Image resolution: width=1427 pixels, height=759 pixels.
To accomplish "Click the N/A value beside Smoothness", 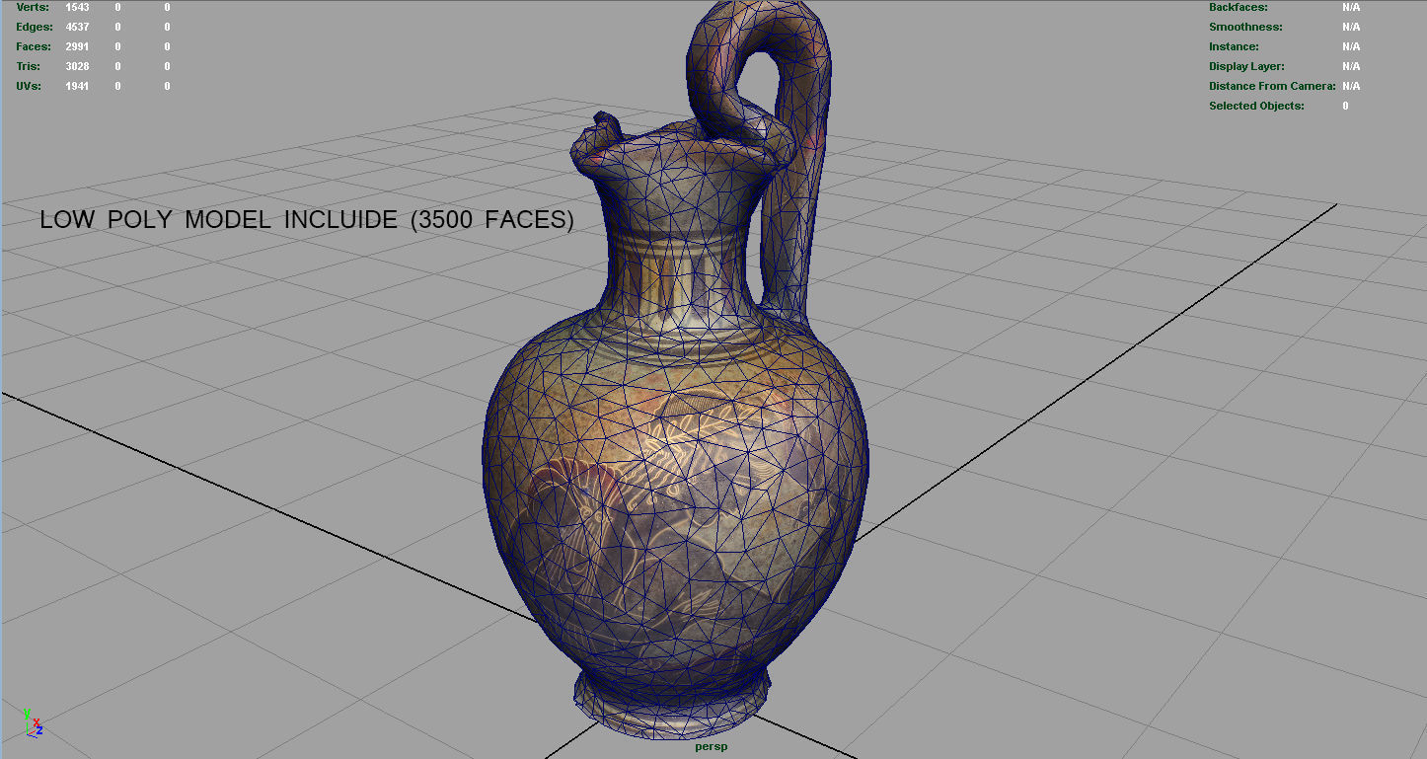I will pyautogui.click(x=1351, y=27).
